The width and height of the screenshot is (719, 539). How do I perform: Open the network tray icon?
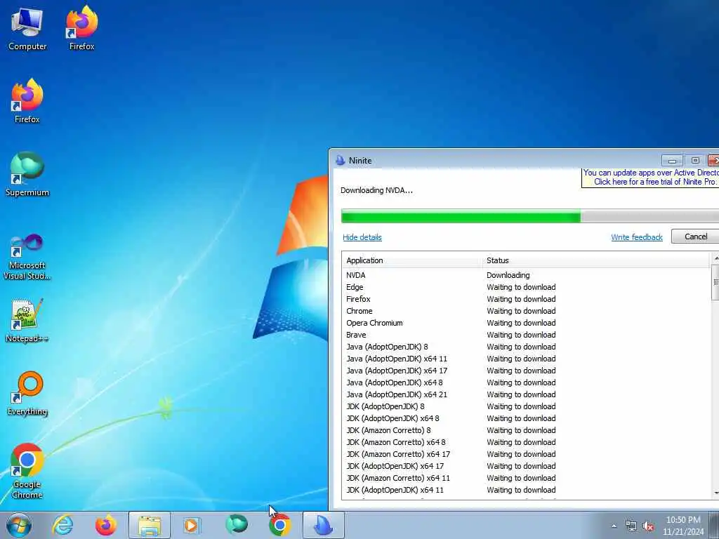point(631,526)
